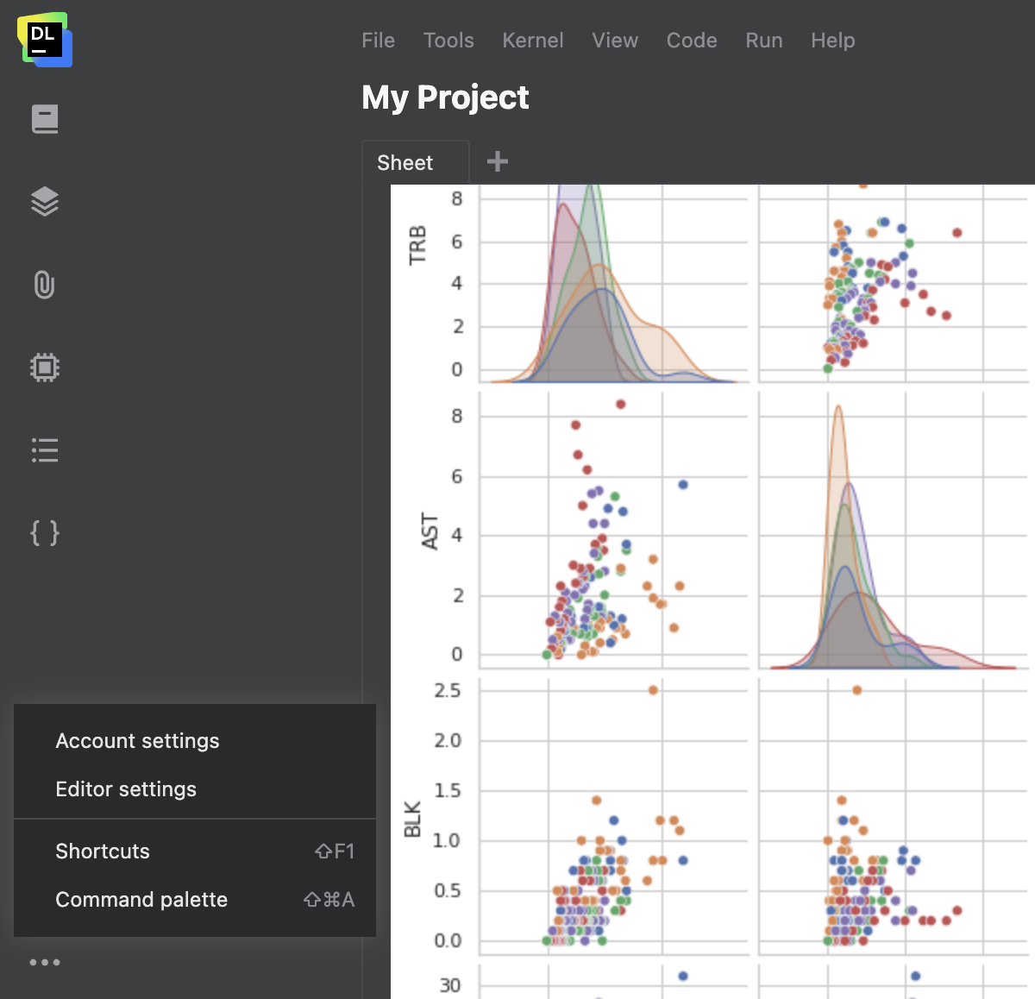Click the BLK row left scatter plot
The width and height of the screenshot is (1035, 999).
(613, 816)
